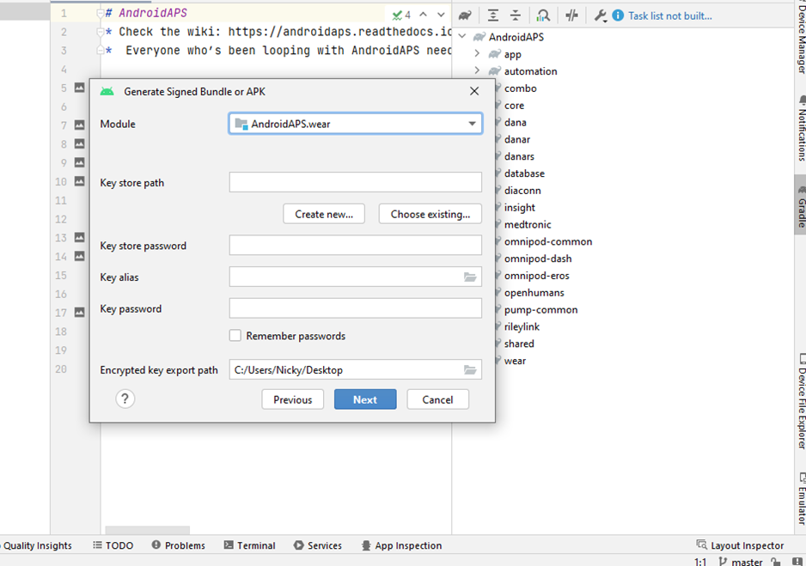The image size is (806, 566).
Task: Go to next highlighted problem arrow
Action: click(441, 15)
